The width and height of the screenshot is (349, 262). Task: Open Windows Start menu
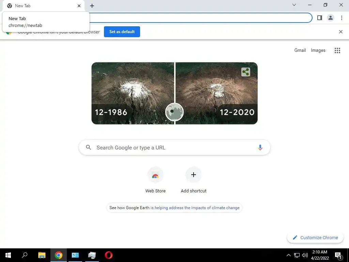coord(8,255)
